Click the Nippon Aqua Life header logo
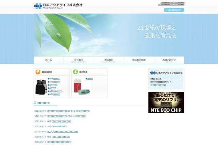The height and width of the screenshot is (145, 218). (58, 6)
